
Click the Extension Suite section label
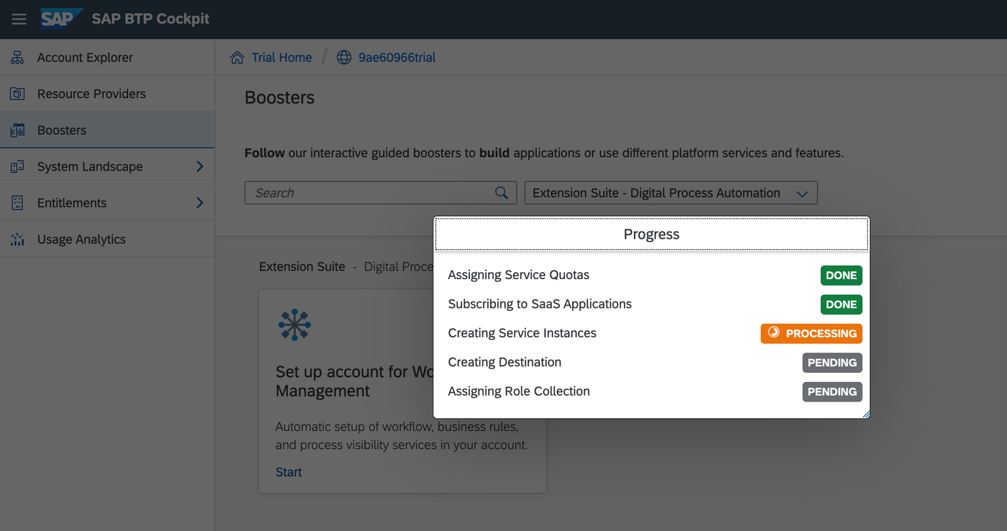(302, 267)
